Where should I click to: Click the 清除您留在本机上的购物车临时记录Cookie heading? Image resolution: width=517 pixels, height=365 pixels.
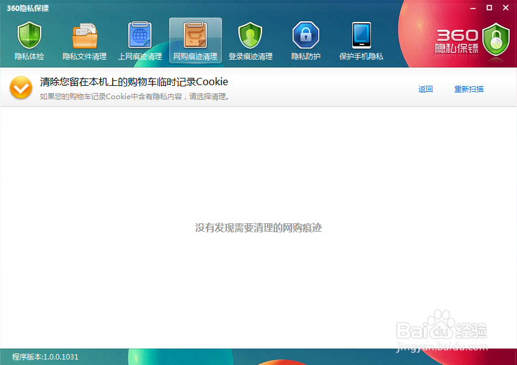point(134,82)
